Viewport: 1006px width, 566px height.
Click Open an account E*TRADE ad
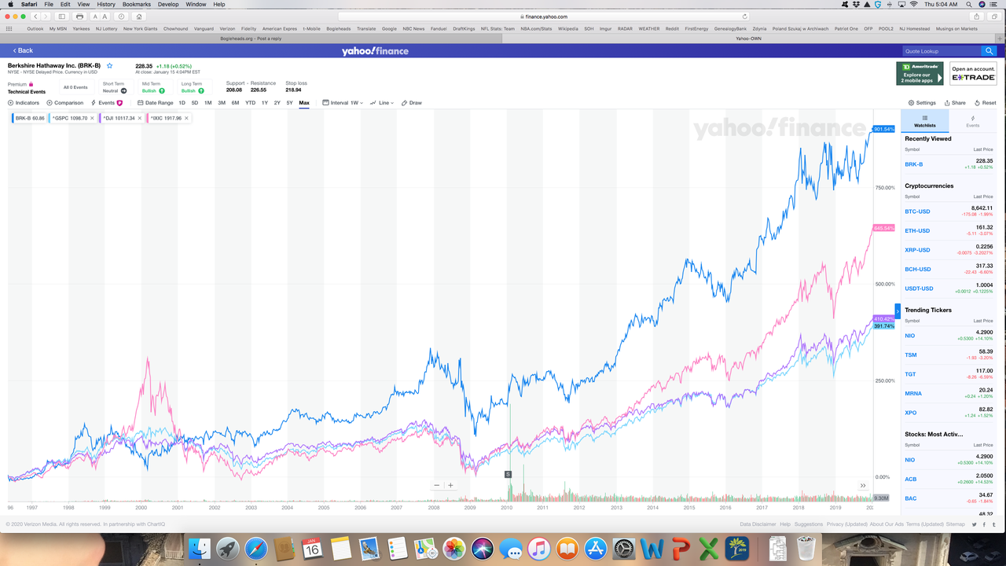(973, 73)
